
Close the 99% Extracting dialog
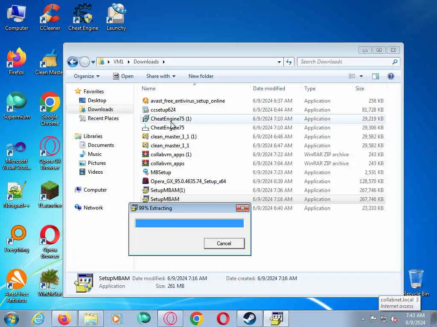242,208
